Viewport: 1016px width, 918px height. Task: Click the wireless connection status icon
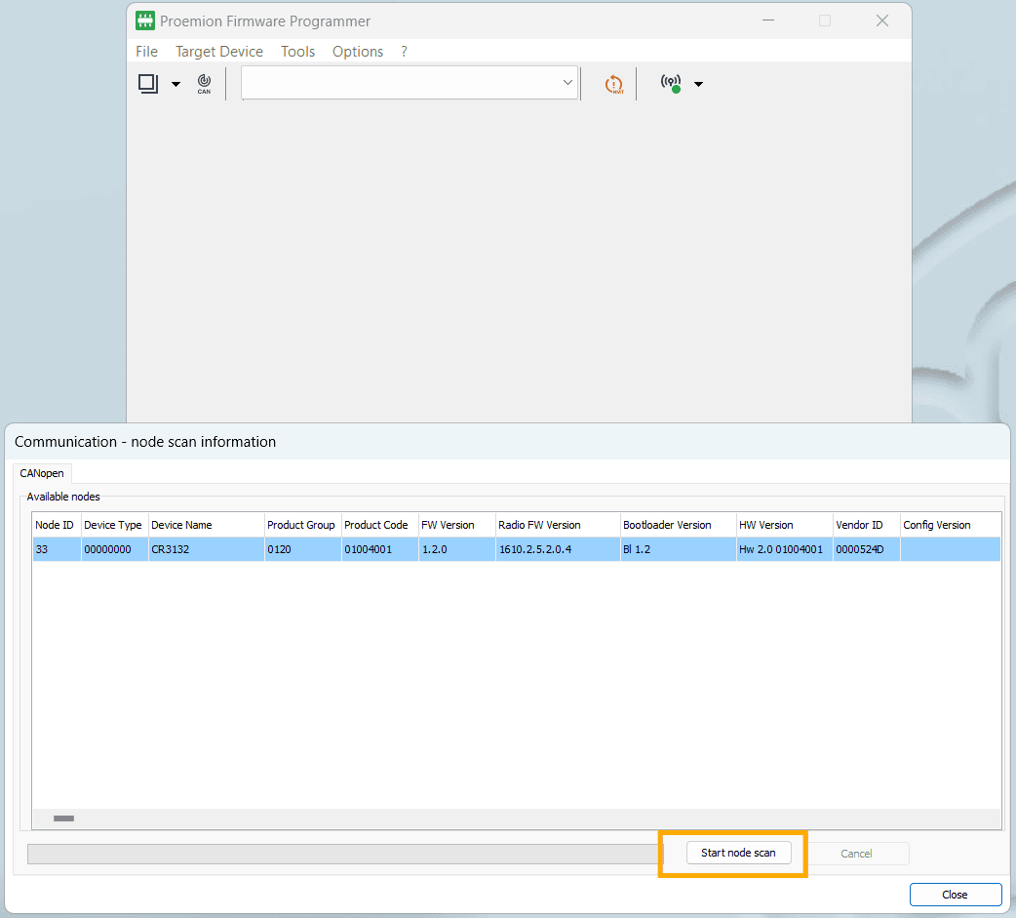671,84
